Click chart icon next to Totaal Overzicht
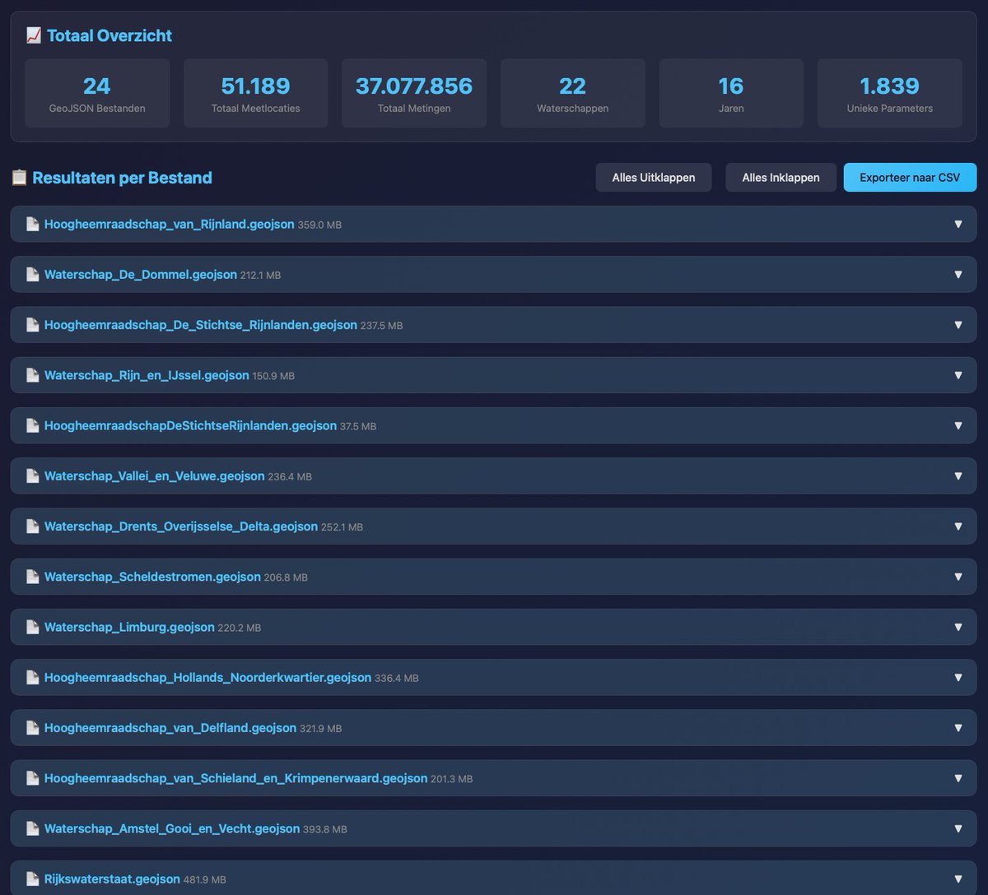The image size is (988, 895). 33,35
